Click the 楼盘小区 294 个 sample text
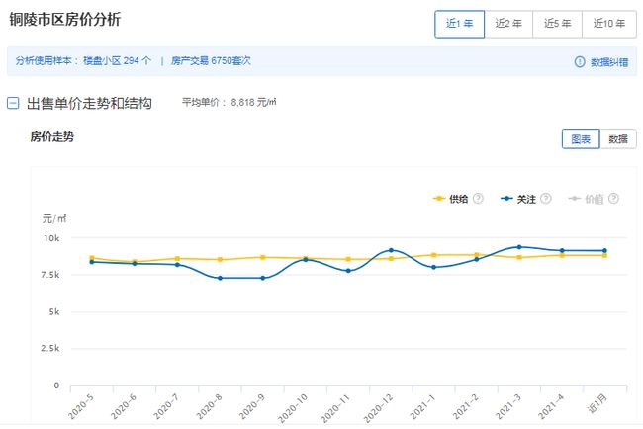The height and width of the screenshot is (429, 643). [118, 61]
